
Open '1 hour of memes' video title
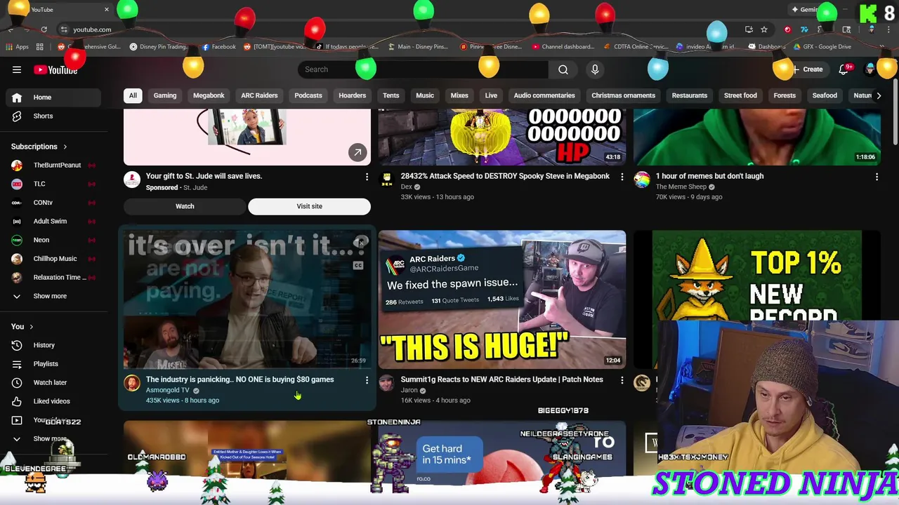[x=709, y=176]
